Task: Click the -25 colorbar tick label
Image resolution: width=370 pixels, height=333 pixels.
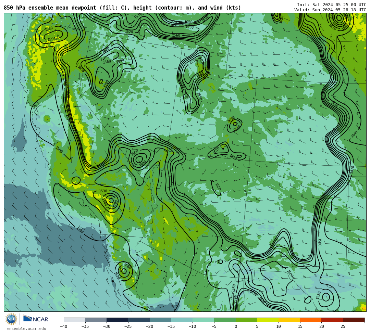Action: click(x=128, y=326)
